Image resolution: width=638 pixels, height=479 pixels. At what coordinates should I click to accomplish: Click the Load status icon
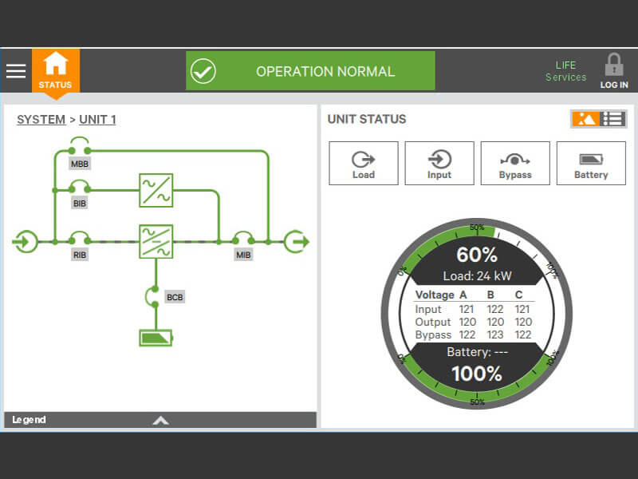point(363,162)
